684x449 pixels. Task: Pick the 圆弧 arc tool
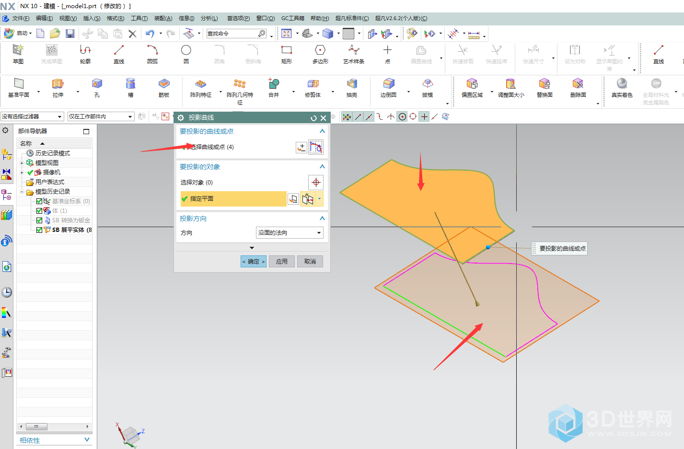point(152,54)
